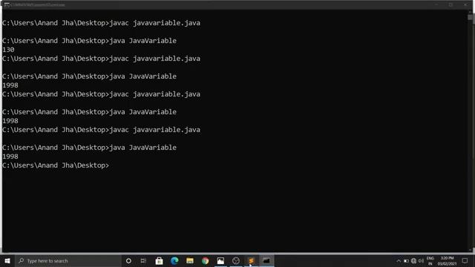The height and width of the screenshot is (267, 475).
Task: Open the network tray icon
Action: [413, 261]
